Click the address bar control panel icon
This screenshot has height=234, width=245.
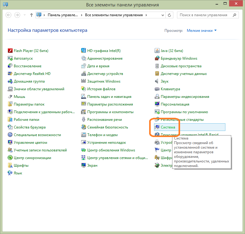pos(39,15)
